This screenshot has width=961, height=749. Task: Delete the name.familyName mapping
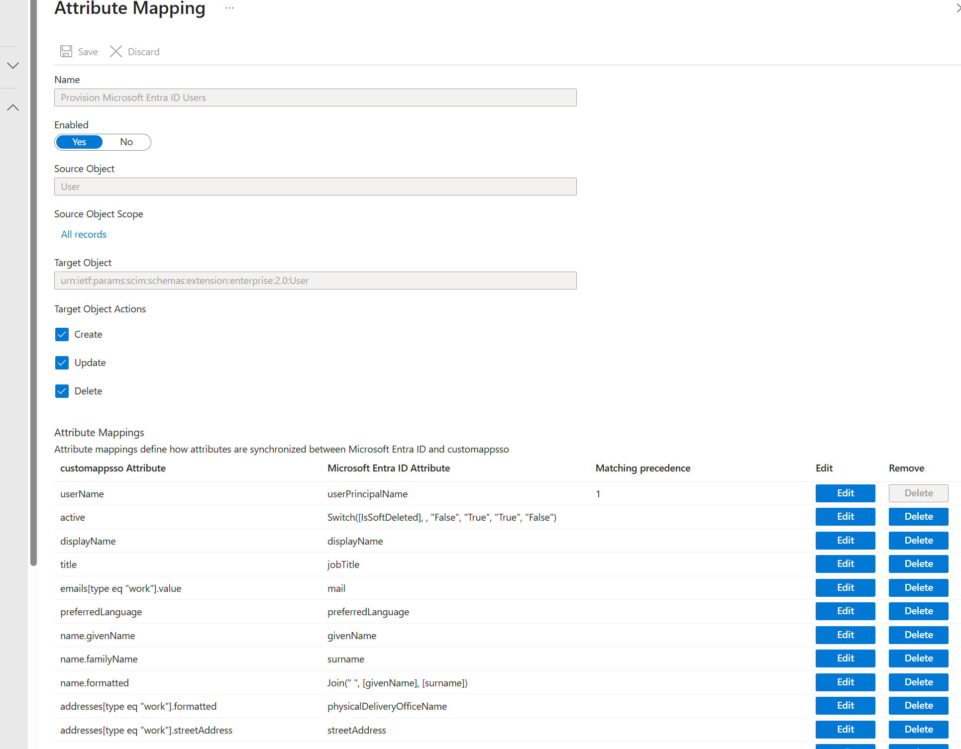click(919, 658)
